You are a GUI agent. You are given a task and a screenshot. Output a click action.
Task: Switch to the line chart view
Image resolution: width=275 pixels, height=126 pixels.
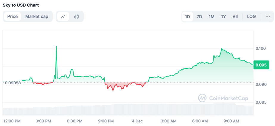click(x=63, y=16)
